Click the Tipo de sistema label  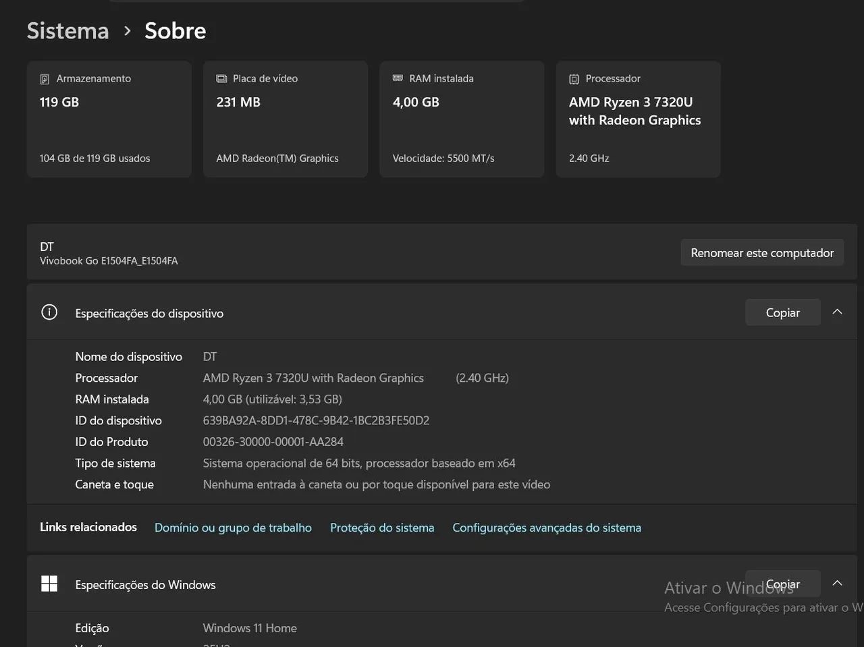coord(115,463)
